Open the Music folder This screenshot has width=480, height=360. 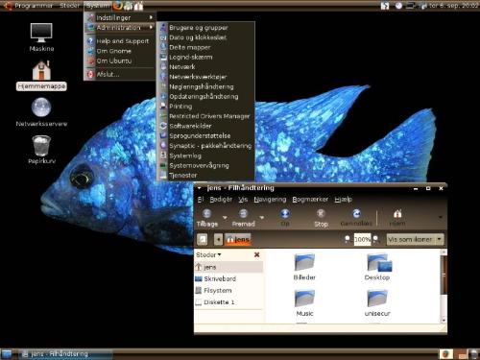pos(304,303)
